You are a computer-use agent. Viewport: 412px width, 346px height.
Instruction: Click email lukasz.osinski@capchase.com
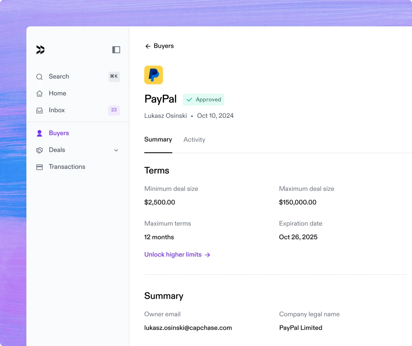[x=188, y=328]
